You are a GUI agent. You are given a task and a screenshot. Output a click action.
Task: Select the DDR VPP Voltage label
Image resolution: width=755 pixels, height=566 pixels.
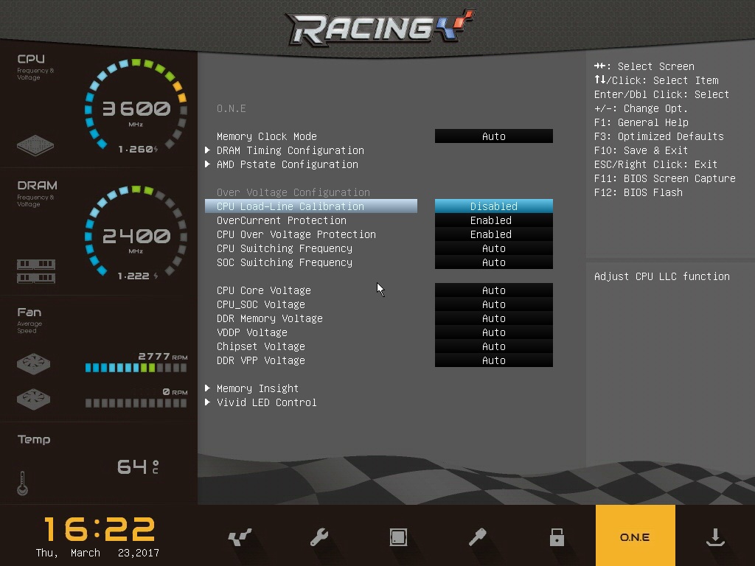261,360
